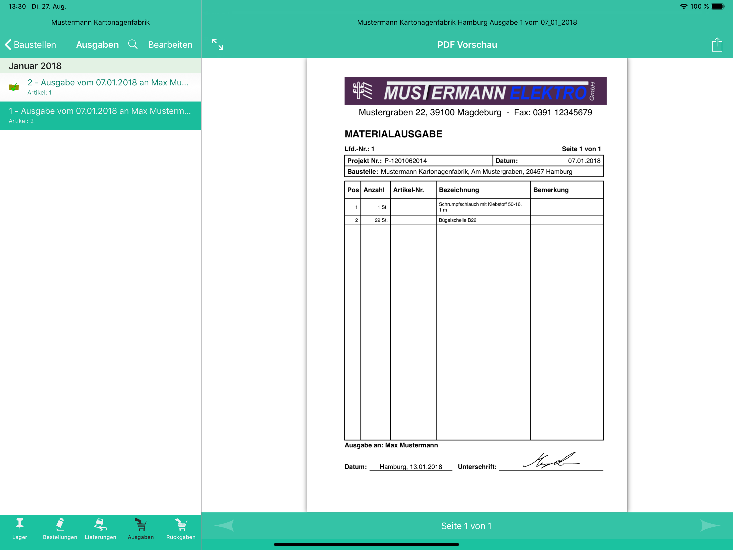The width and height of the screenshot is (733, 550).
Task: Tap Projekt Nr. P-1201062014 field
Action: (x=419, y=161)
